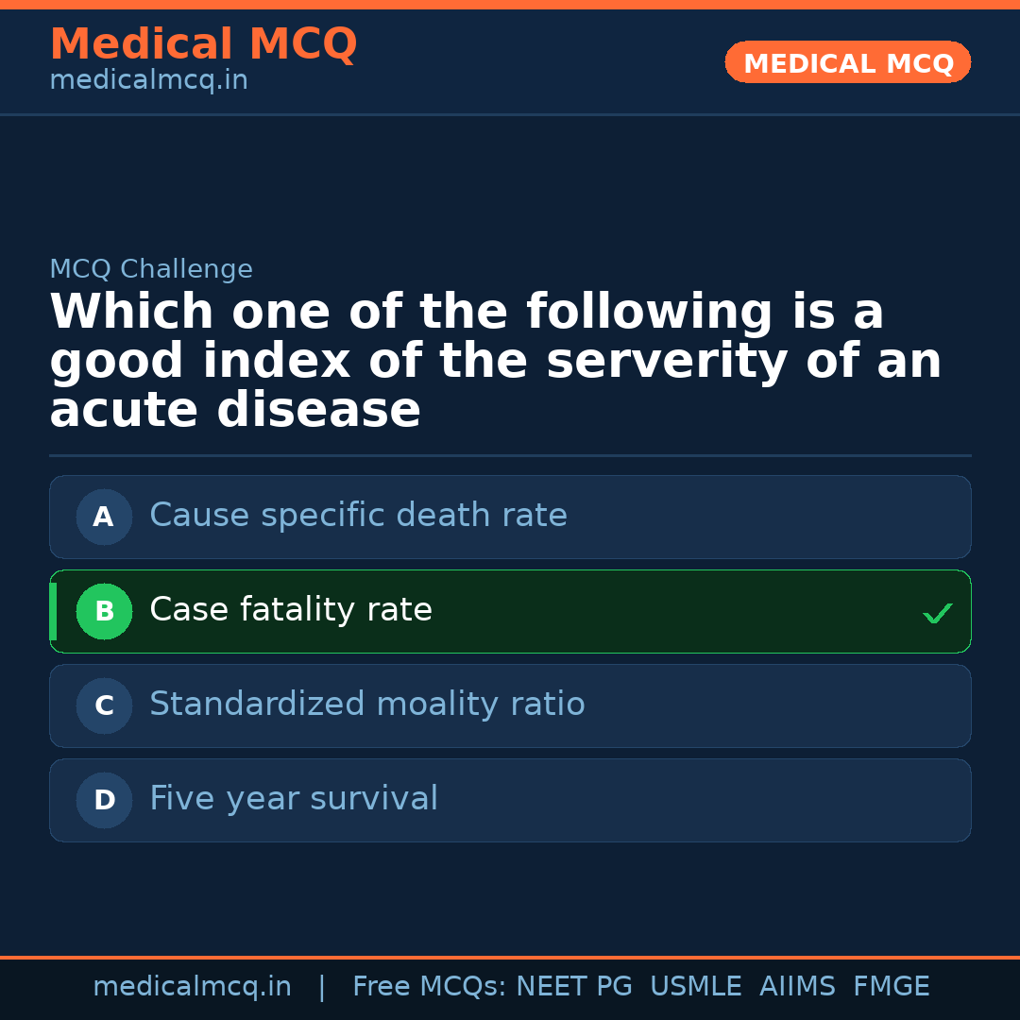1020x1020 pixels.
Task: Click the orange 'MEDICAL MCQ' badge
Action: (847, 62)
